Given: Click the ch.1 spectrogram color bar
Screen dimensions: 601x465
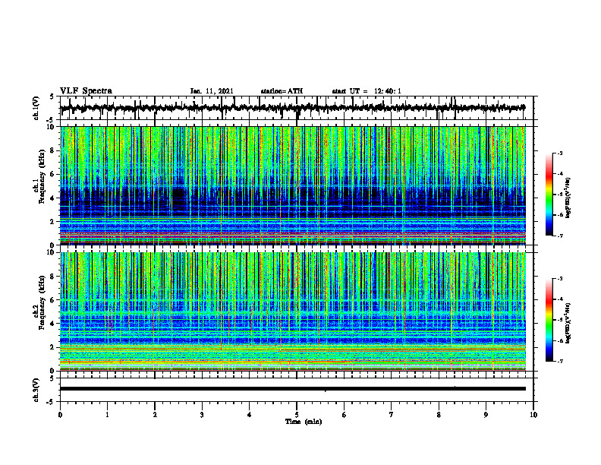Looking at the screenshot, I should pos(549,195).
